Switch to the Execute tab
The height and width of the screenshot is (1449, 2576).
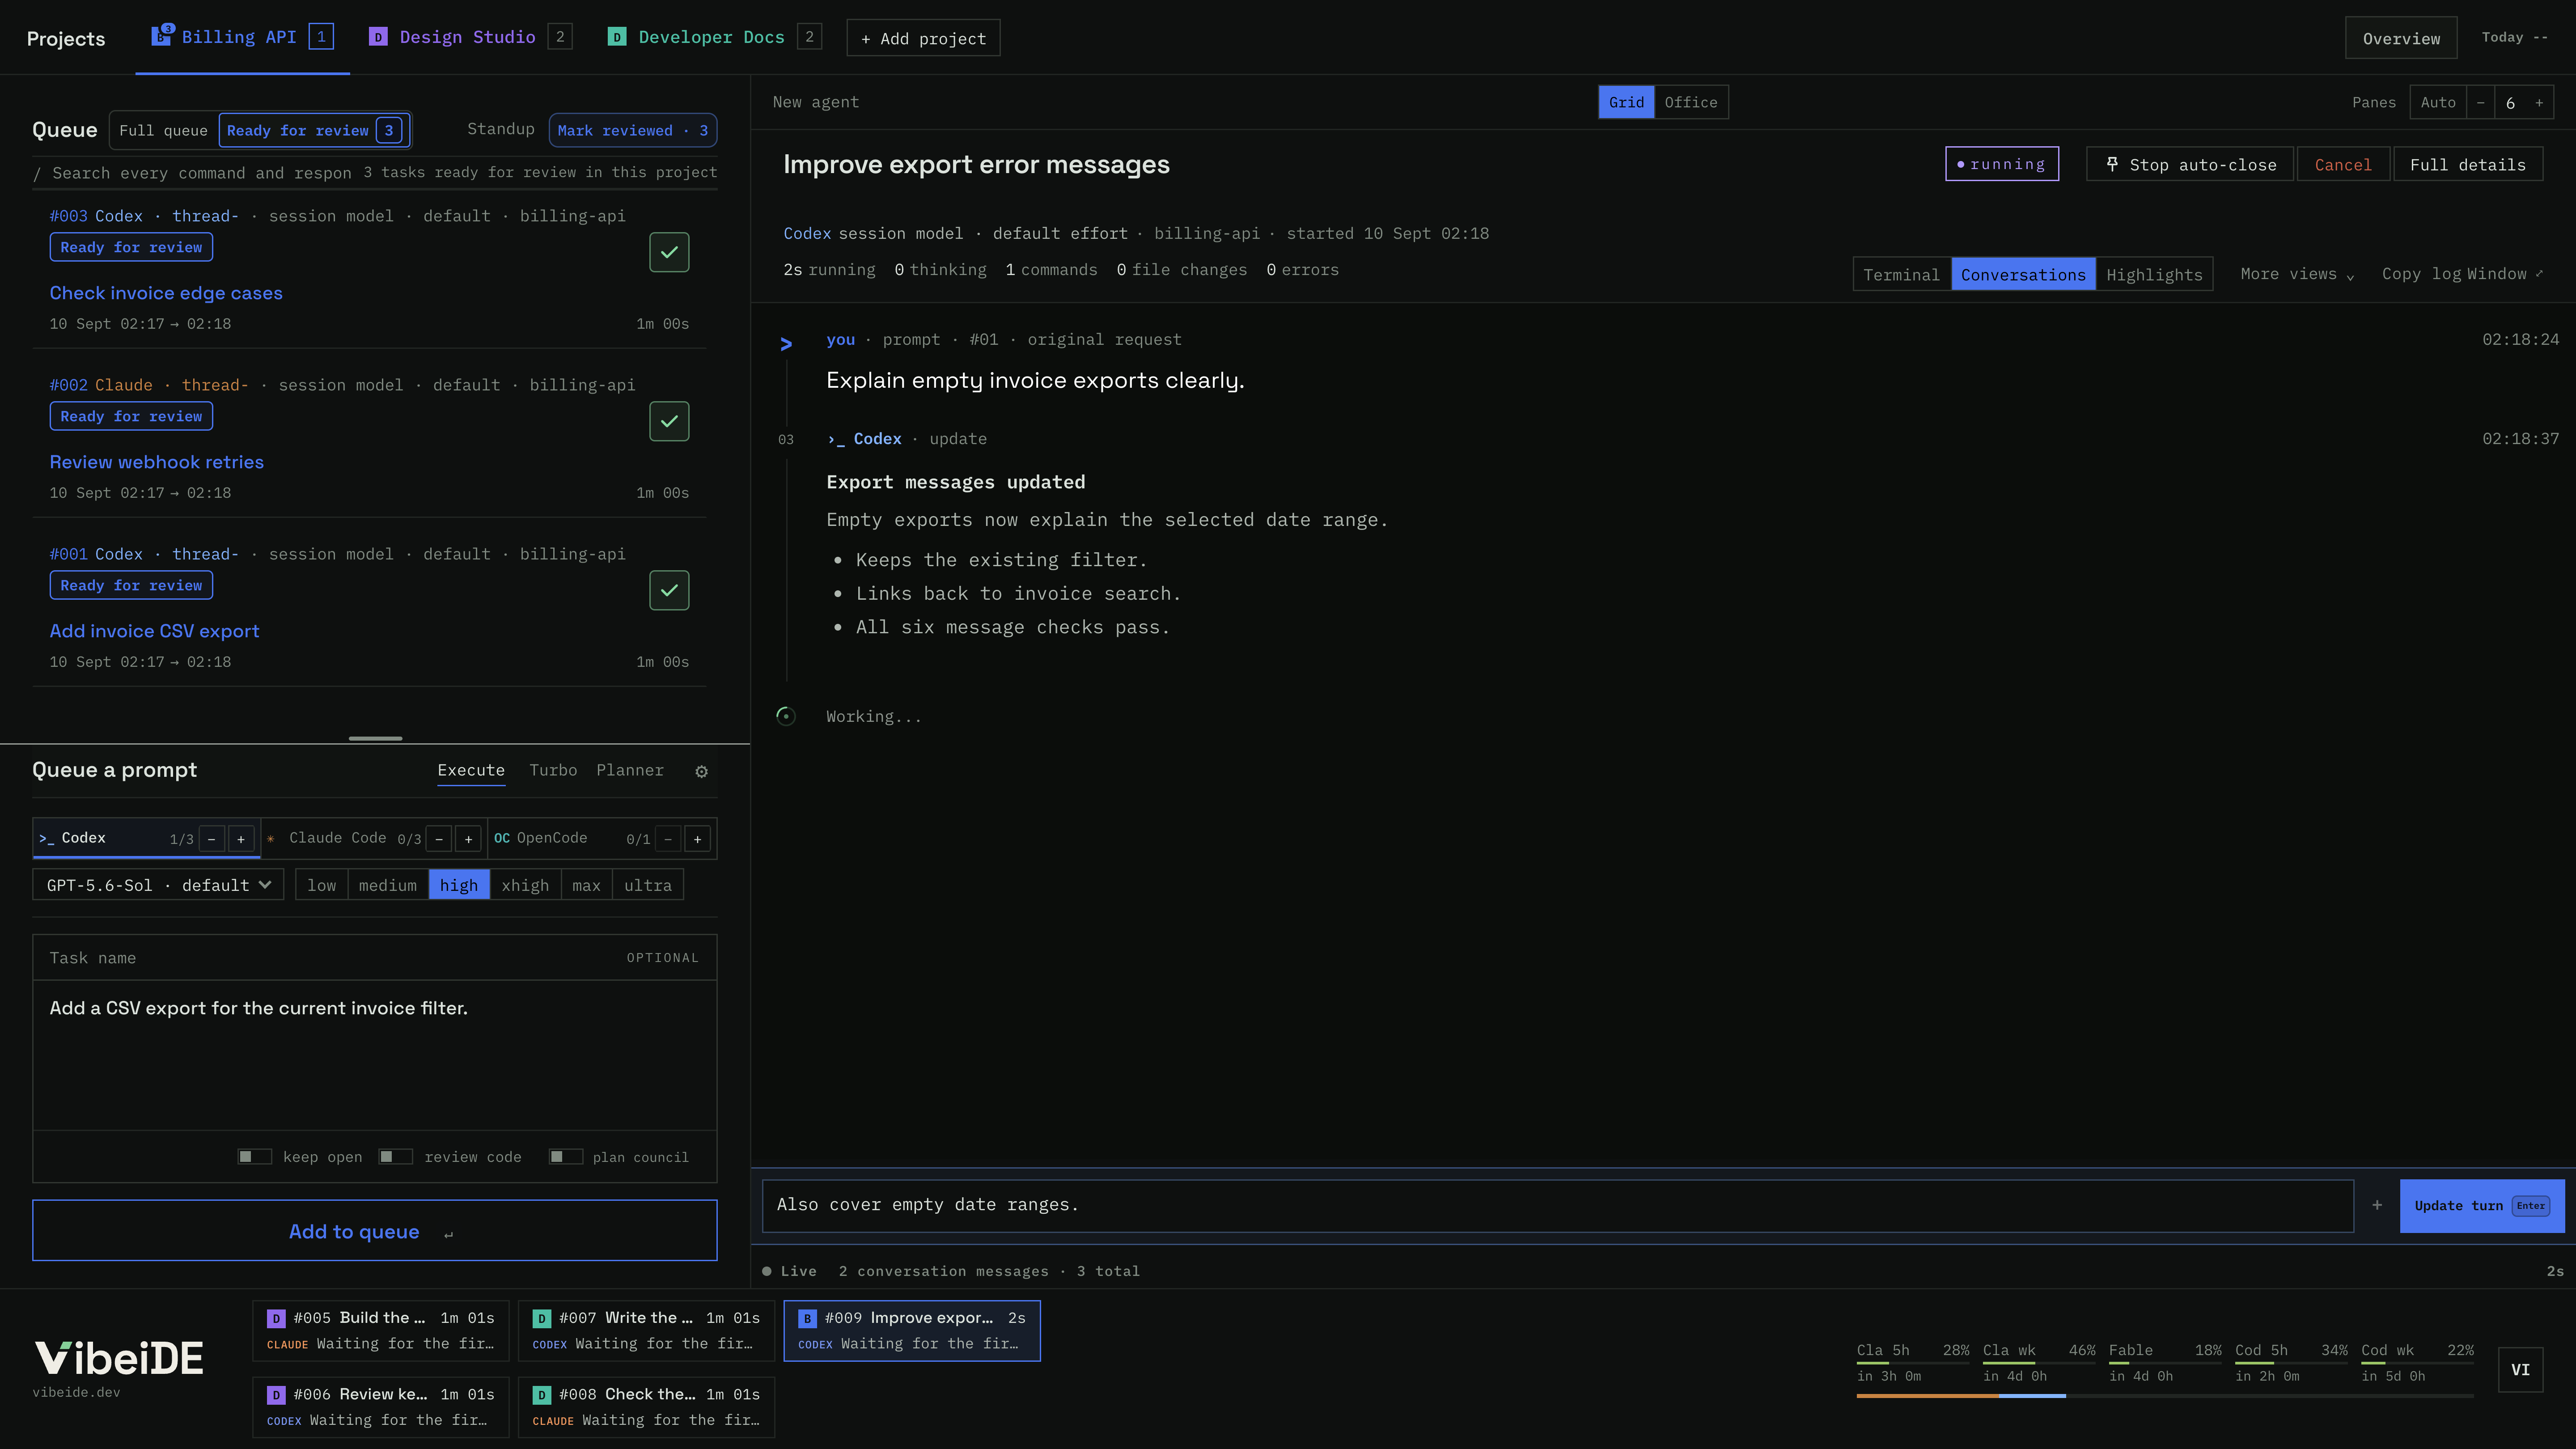471,770
